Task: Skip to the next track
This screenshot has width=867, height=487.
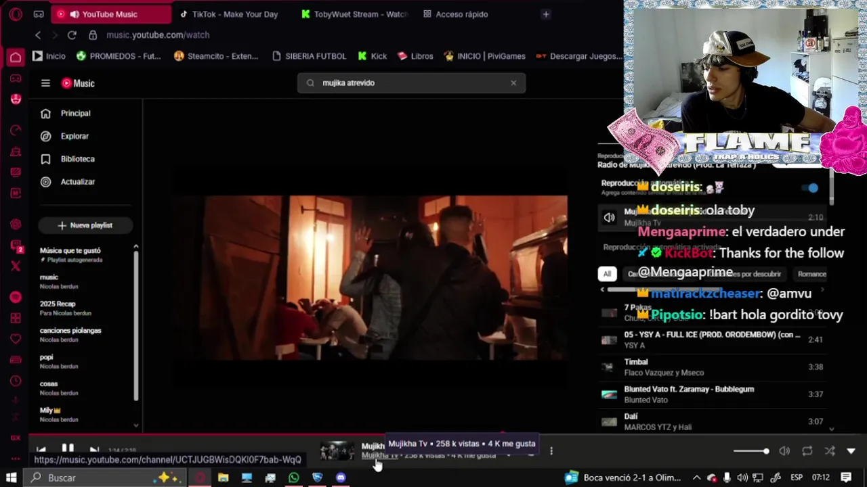Action: [x=94, y=450]
